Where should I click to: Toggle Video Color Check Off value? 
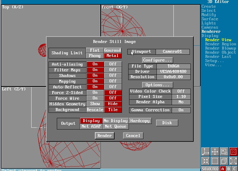181,91
